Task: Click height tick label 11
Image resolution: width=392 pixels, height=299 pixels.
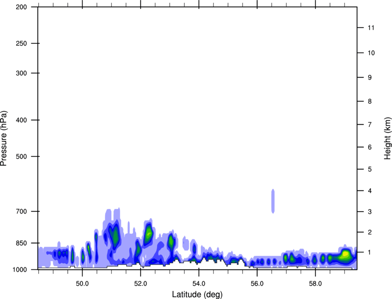Action: (x=371, y=28)
